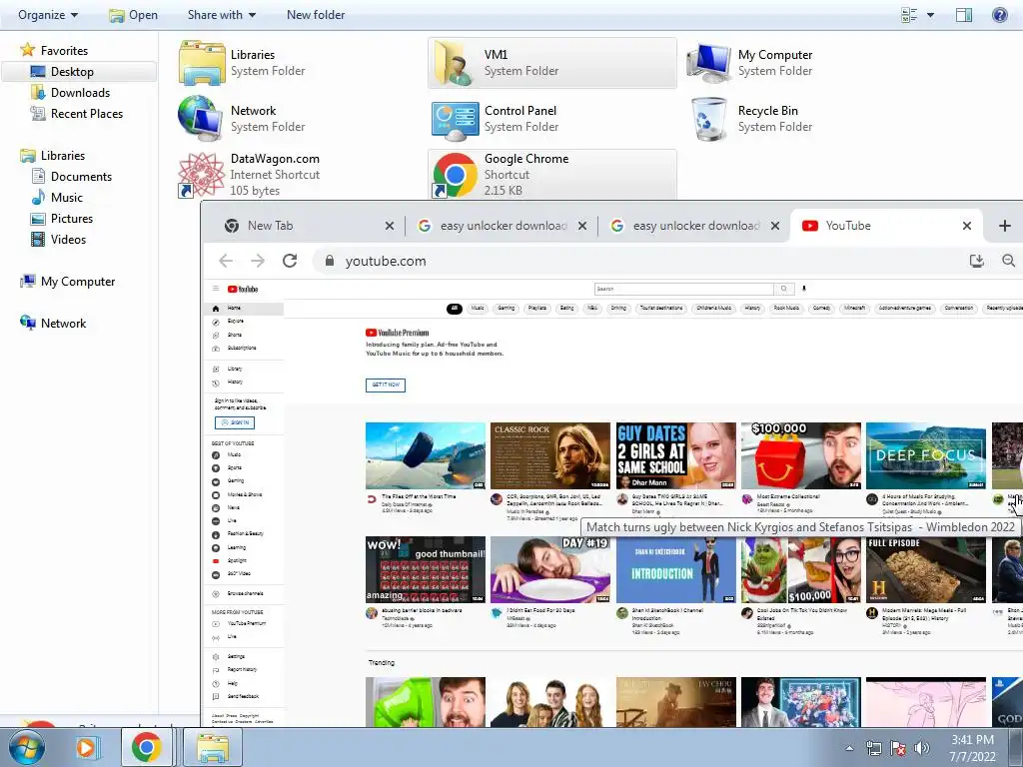Select Rock Music filter chip
1023x767 pixels.
[x=786, y=308]
